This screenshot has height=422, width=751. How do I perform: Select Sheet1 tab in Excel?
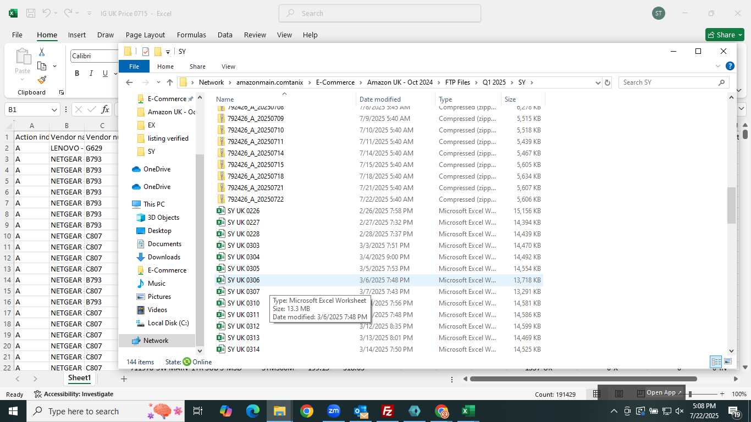coord(79,378)
